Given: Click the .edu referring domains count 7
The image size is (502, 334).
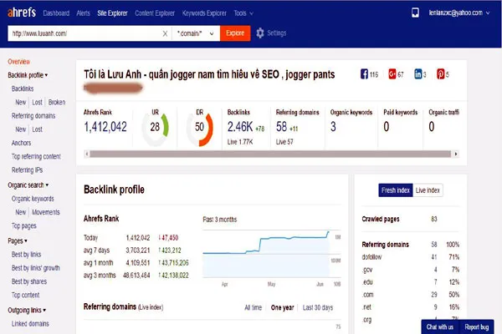Looking at the screenshot, I should [x=435, y=282].
